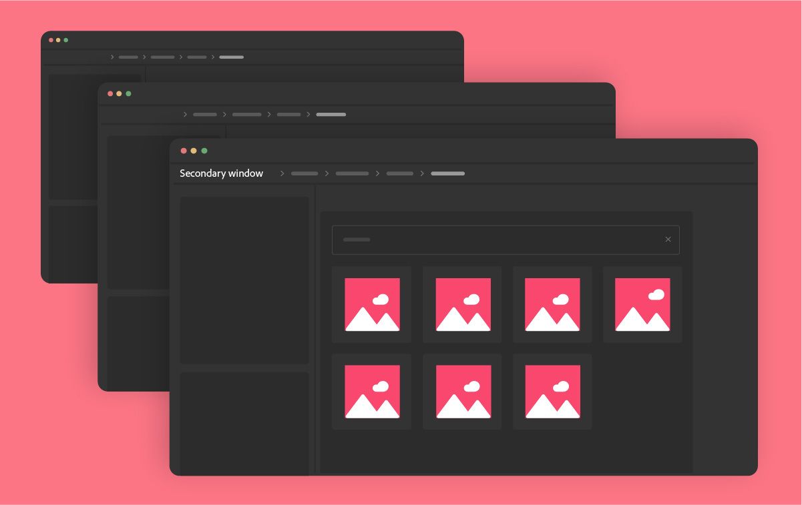This screenshot has height=505, width=802.
Task: Click the Secondary window title label
Action: click(x=221, y=173)
